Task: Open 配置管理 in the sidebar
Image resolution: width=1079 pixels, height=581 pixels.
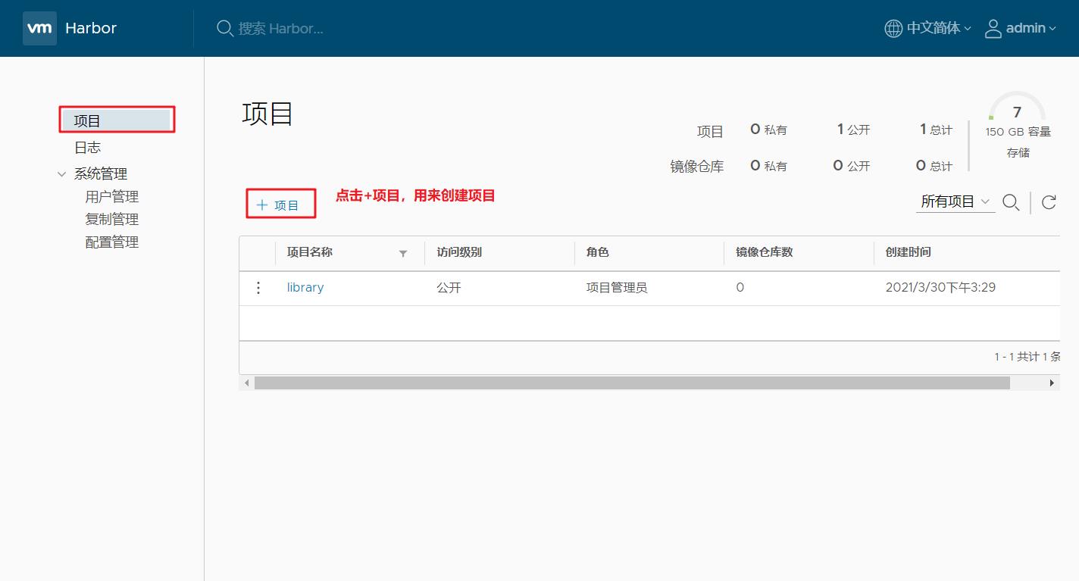Action: pyautogui.click(x=112, y=242)
